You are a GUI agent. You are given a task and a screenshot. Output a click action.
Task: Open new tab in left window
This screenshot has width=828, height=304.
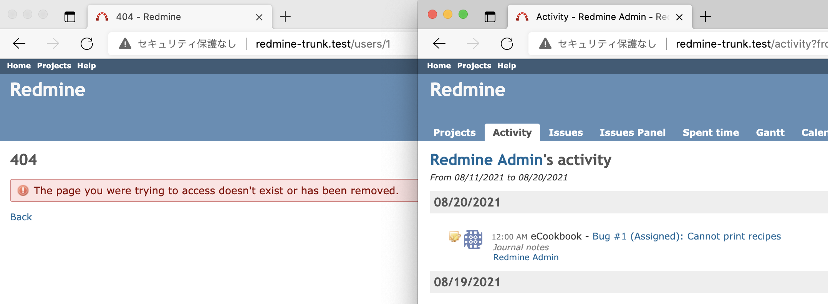tap(285, 17)
